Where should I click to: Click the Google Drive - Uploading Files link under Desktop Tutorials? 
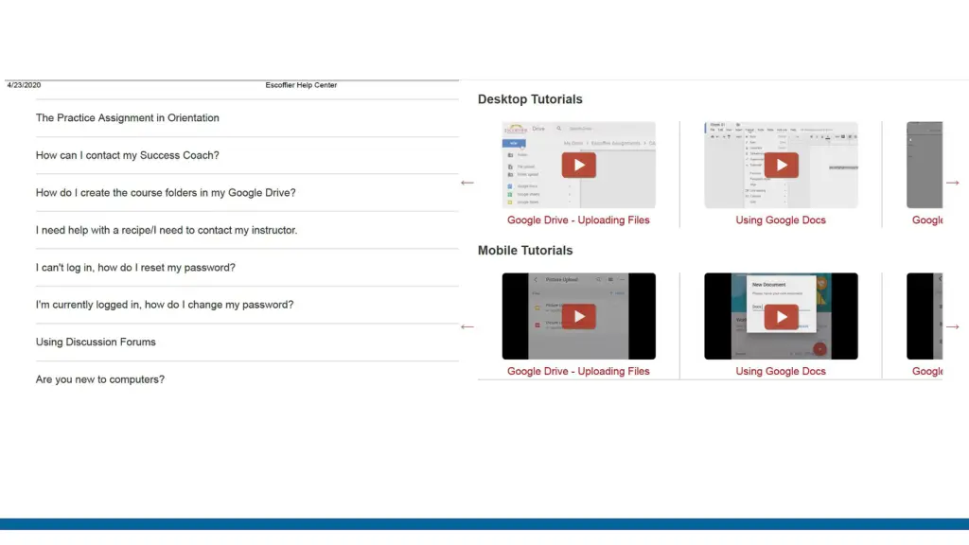click(578, 220)
